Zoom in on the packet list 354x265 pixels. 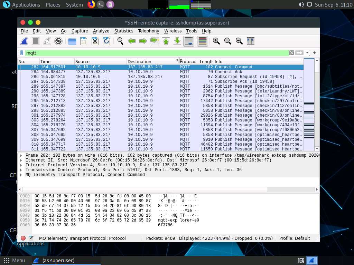pyautogui.click(x=216, y=41)
